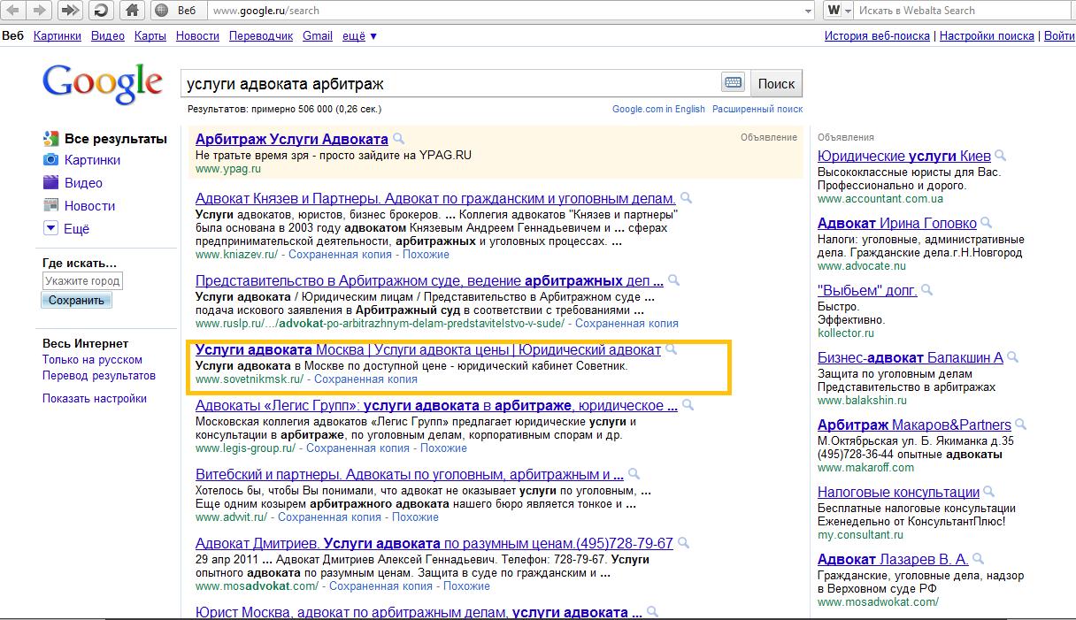
Task: Open the Арбитраж Услуги Адвоката ad result
Action: tap(292, 140)
